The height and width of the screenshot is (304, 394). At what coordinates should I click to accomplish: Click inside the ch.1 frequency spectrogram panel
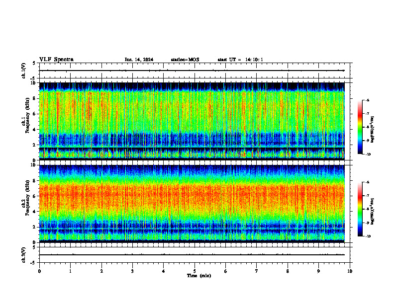(192, 121)
